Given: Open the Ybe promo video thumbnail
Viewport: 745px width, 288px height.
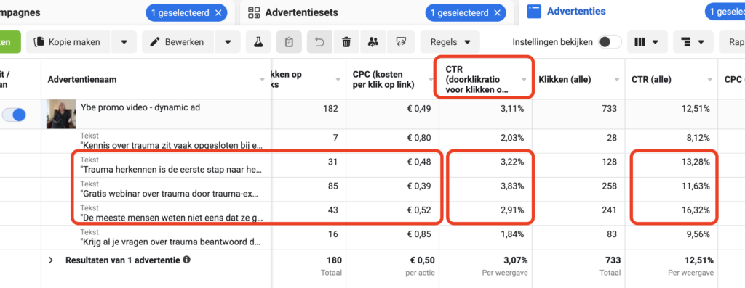Looking at the screenshot, I should click(x=61, y=114).
